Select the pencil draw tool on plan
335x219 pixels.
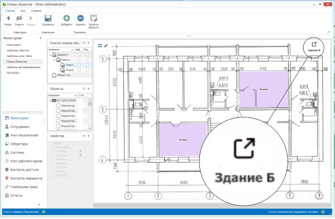pos(106,46)
